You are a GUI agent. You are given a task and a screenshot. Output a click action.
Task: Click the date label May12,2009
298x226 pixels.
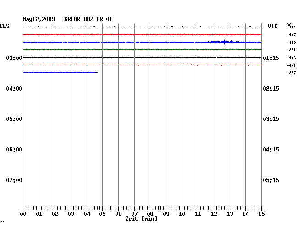pyautogui.click(x=39, y=19)
